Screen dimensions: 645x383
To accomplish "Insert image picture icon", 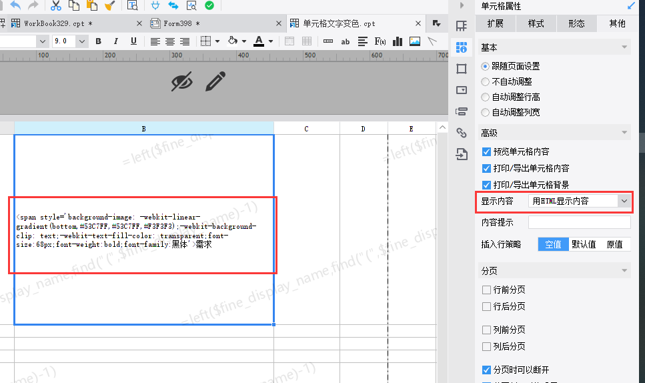I will [x=415, y=41].
